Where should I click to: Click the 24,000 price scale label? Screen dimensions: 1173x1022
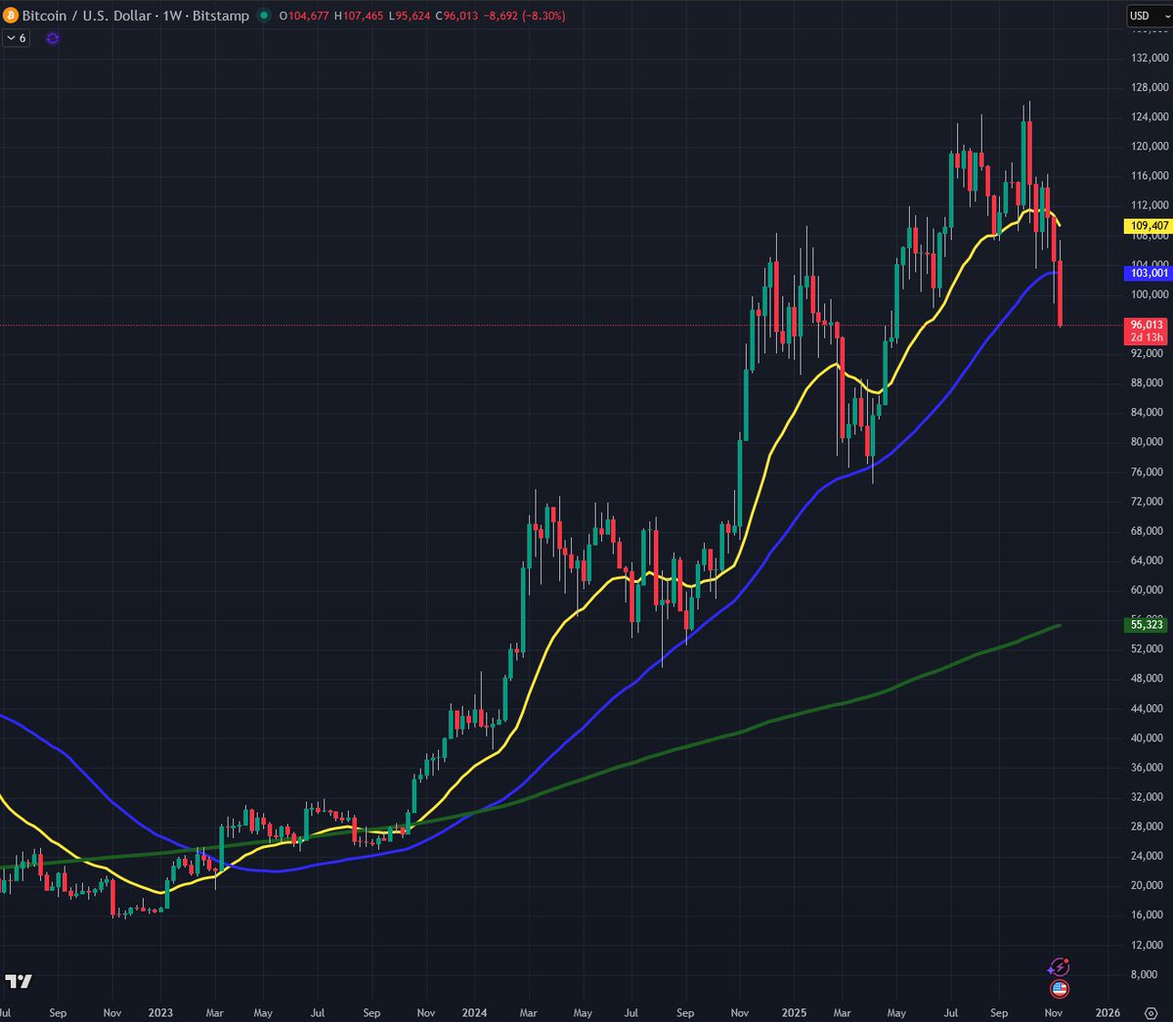(1148, 856)
